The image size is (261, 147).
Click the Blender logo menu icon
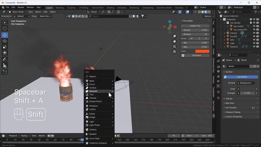click(x=3, y=7)
